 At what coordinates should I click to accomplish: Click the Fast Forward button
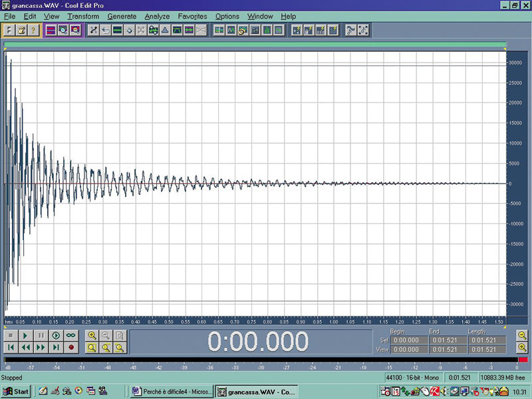pyautogui.click(x=41, y=347)
